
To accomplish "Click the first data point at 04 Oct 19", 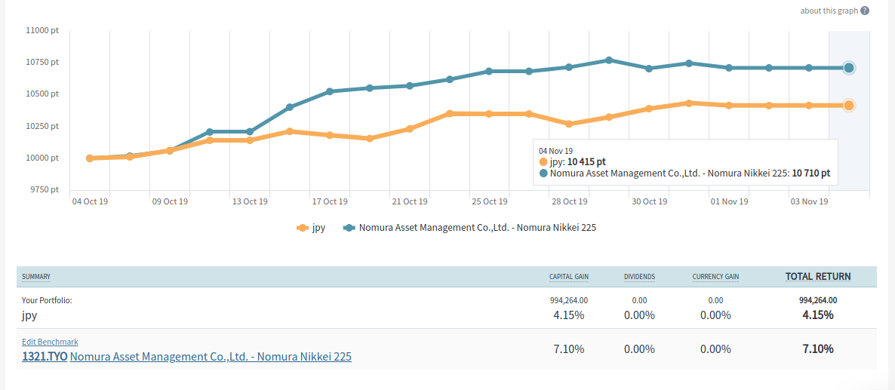I will pos(90,158).
